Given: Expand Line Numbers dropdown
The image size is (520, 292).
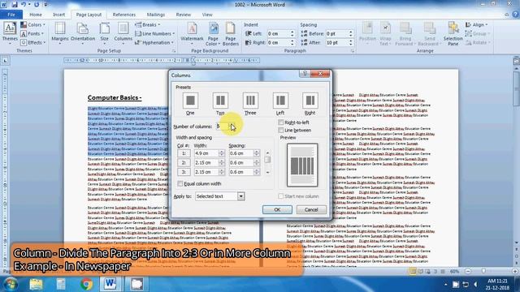Looking at the screenshot, I should [154, 34].
